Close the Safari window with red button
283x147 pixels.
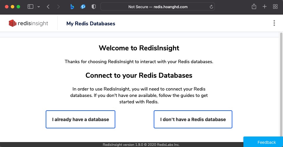pyautogui.click(x=7, y=7)
